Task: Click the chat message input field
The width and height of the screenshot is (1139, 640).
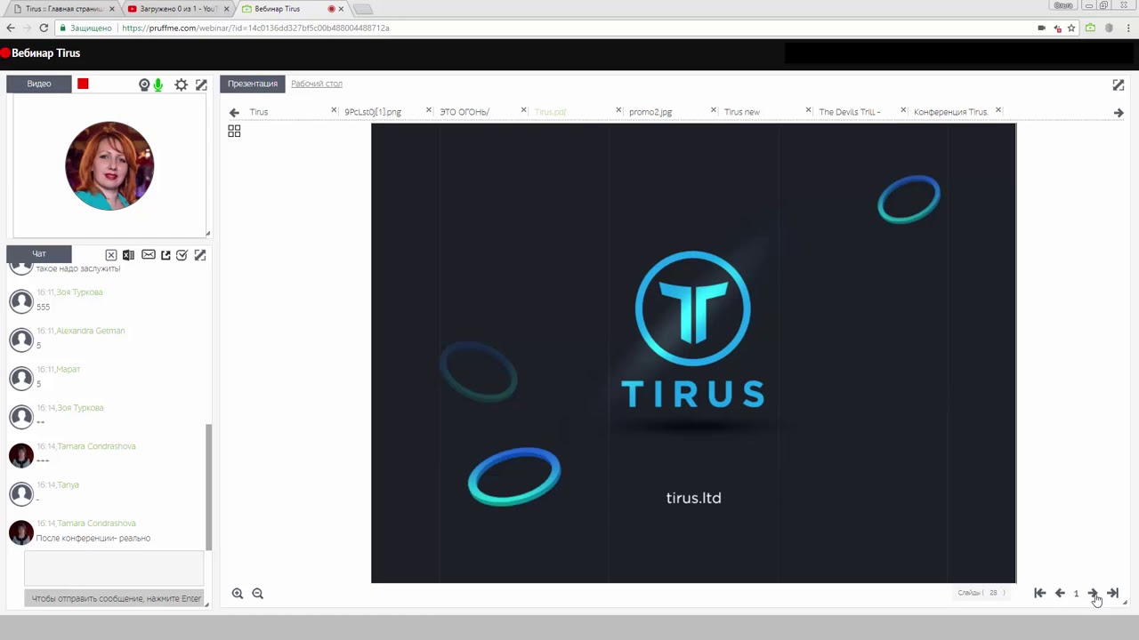Action: [114, 568]
